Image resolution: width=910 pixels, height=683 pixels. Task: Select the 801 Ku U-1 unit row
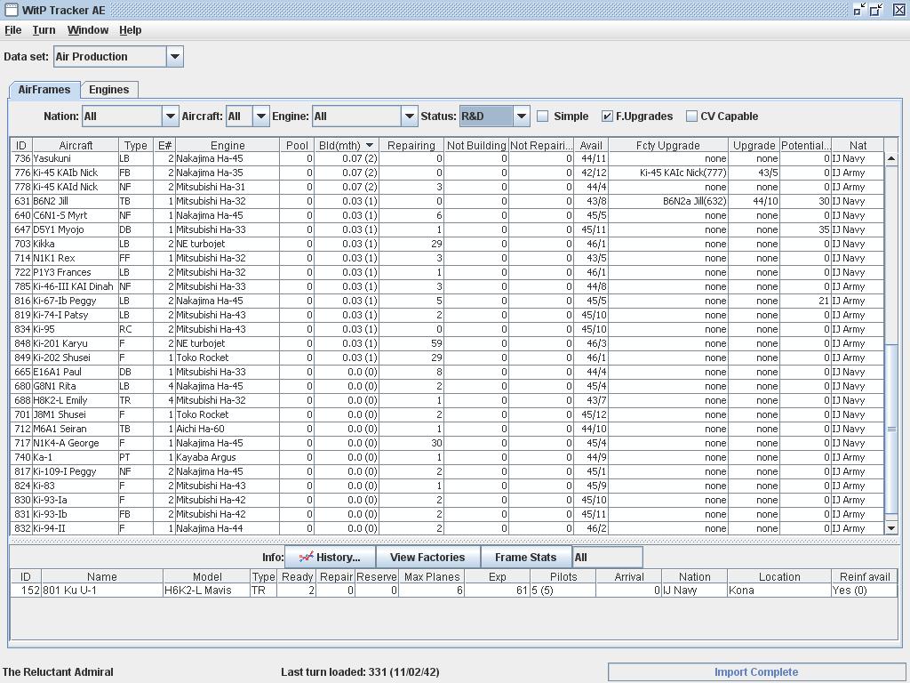coord(454,591)
